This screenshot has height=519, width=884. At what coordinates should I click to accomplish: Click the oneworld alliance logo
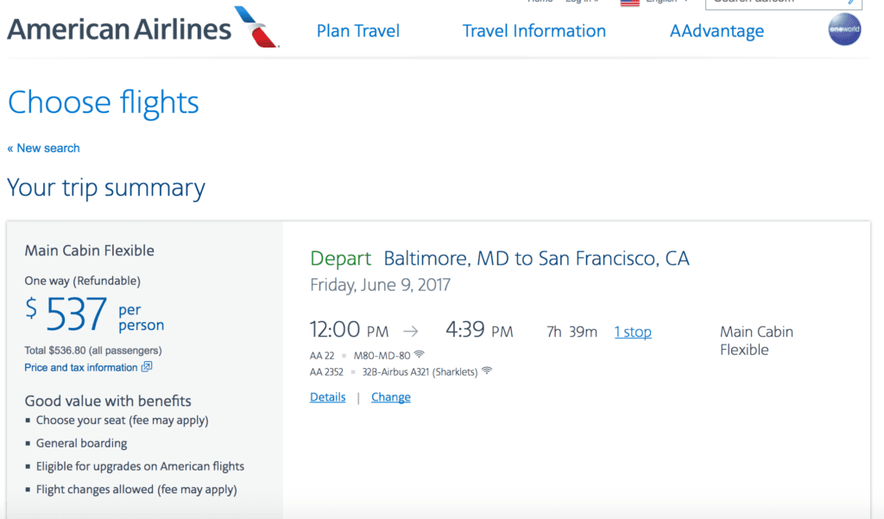tap(844, 30)
